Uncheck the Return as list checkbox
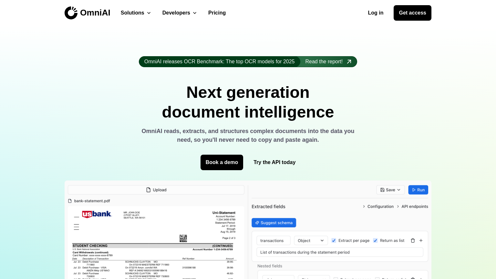Image resolution: width=496 pixels, height=279 pixels. click(x=376, y=241)
